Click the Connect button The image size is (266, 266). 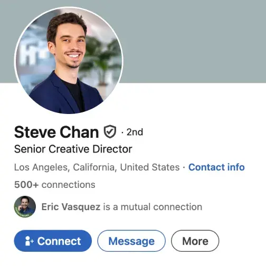(x=53, y=241)
